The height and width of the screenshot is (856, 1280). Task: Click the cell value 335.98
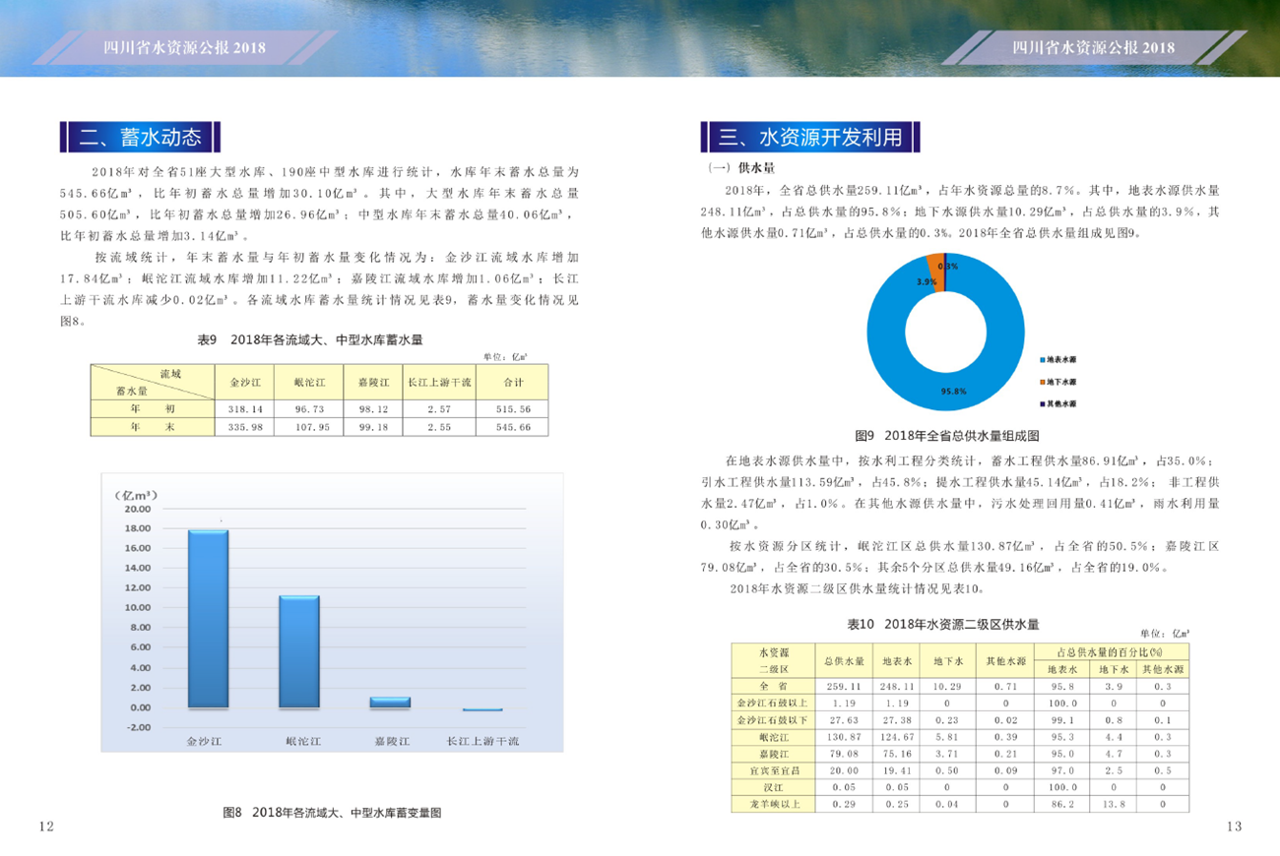244,427
